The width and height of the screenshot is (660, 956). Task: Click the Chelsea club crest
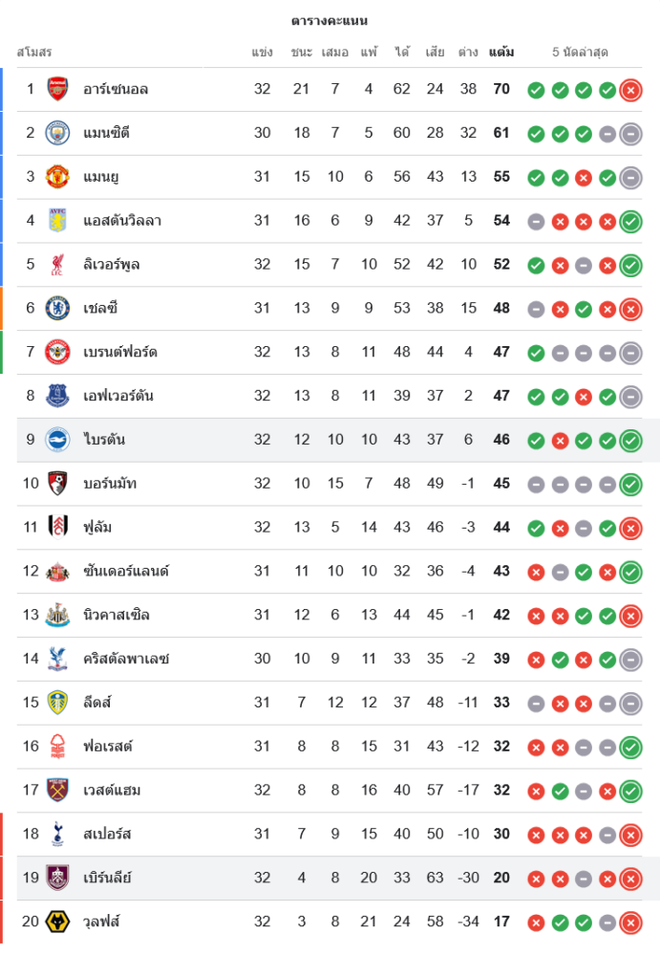58,308
